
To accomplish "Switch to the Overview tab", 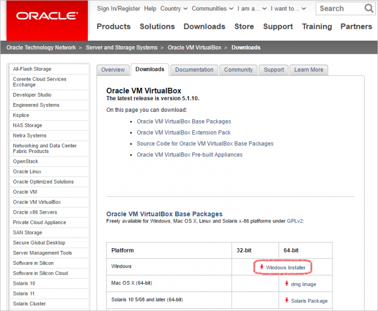I will [x=113, y=70].
